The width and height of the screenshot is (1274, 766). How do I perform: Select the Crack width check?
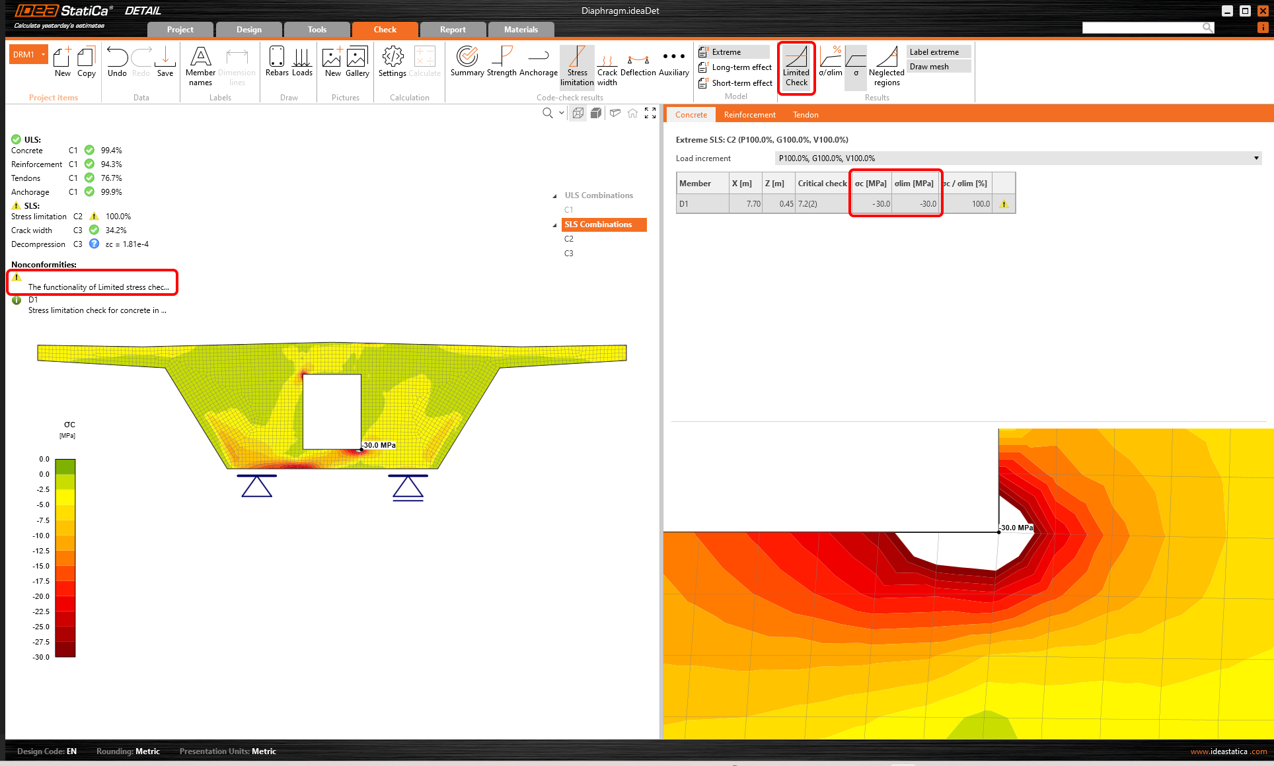point(607,66)
